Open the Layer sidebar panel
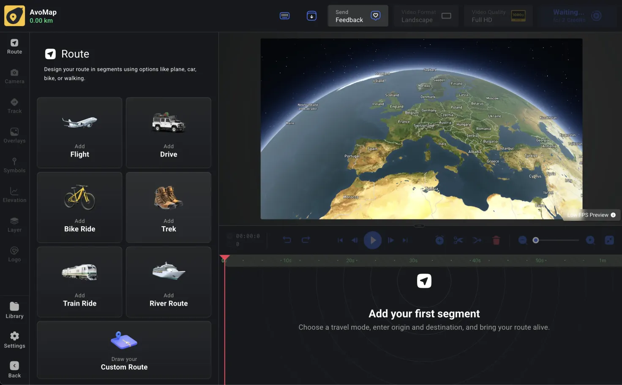This screenshot has height=385, width=622. [x=14, y=225]
